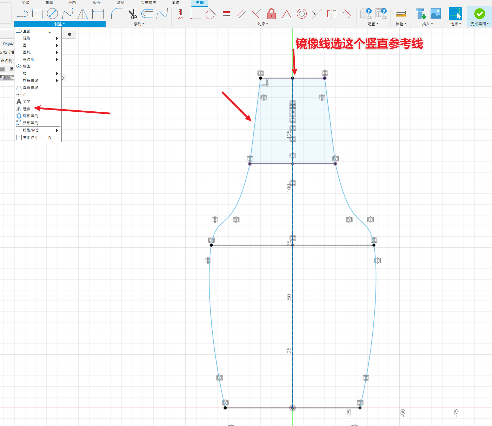Click the Insert image icon
This screenshot has height=426, width=492.
(x=436, y=14)
